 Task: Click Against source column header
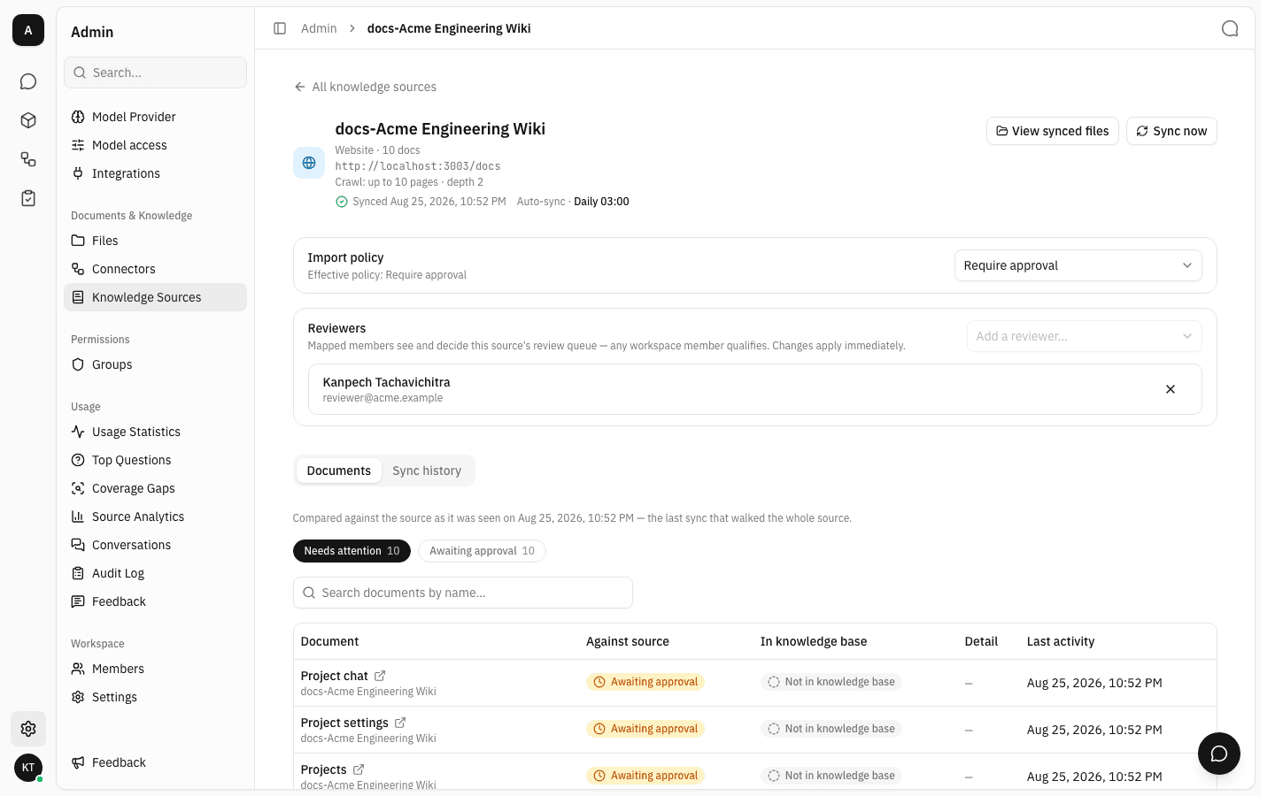[628, 641]
